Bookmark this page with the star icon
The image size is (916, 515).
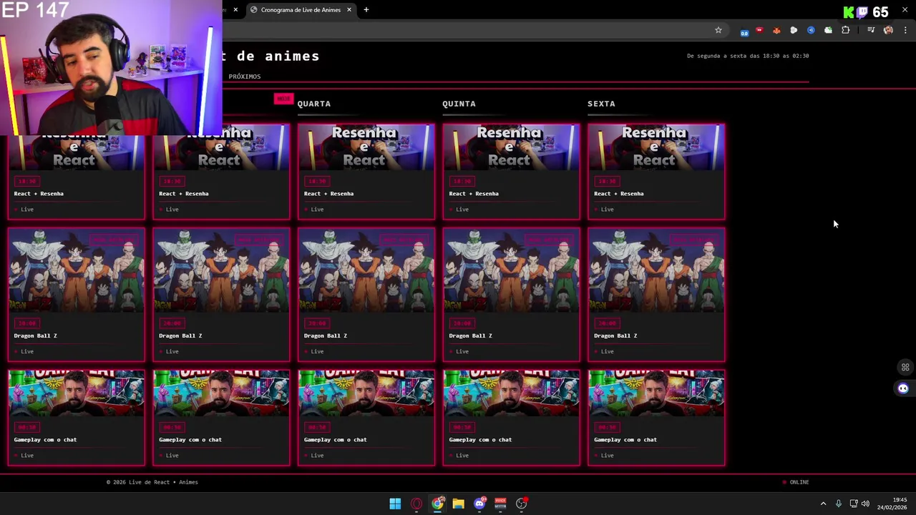tap(718, 30)
